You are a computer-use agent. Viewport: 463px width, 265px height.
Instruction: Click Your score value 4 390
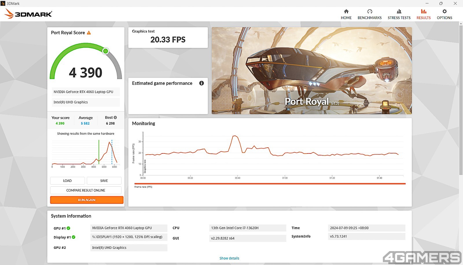60,123
